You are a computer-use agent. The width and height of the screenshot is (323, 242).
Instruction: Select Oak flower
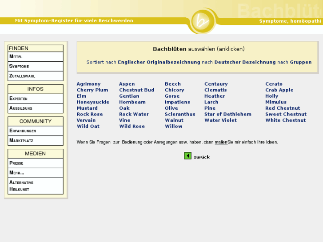124,108
